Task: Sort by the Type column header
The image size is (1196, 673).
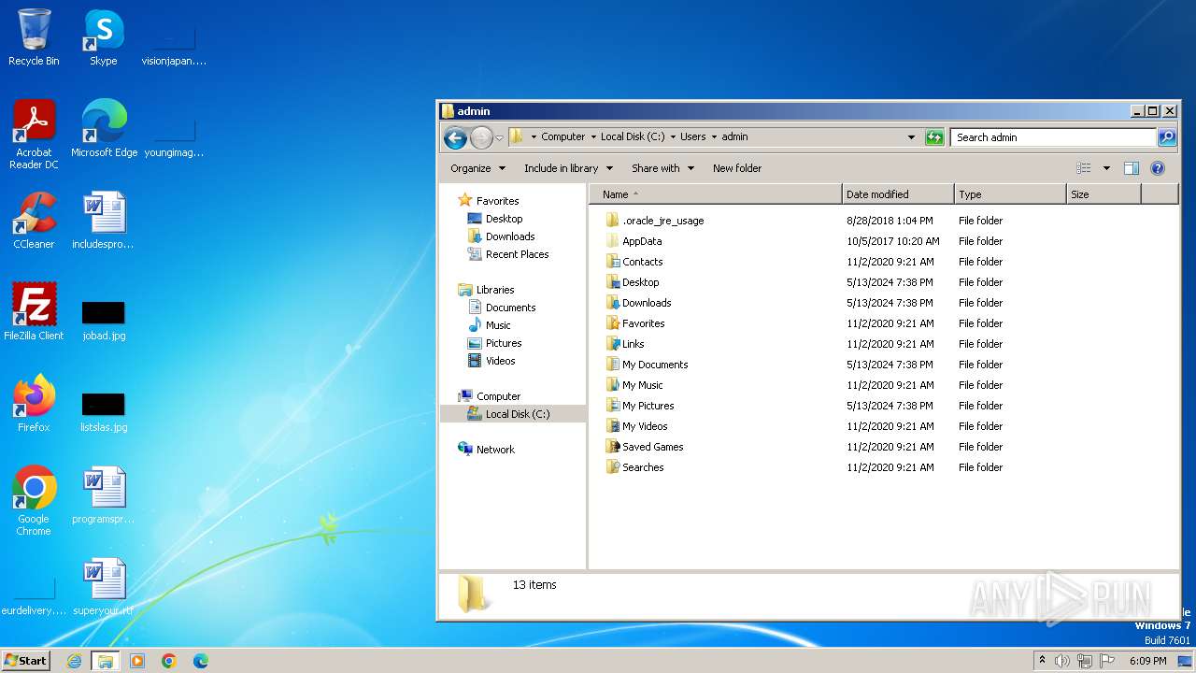Action: 1010,194
